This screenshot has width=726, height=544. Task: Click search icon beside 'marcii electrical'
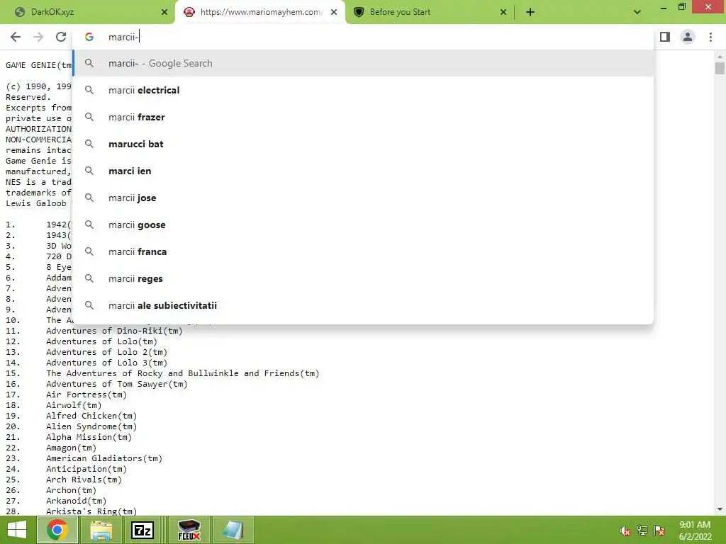[89, 90]
